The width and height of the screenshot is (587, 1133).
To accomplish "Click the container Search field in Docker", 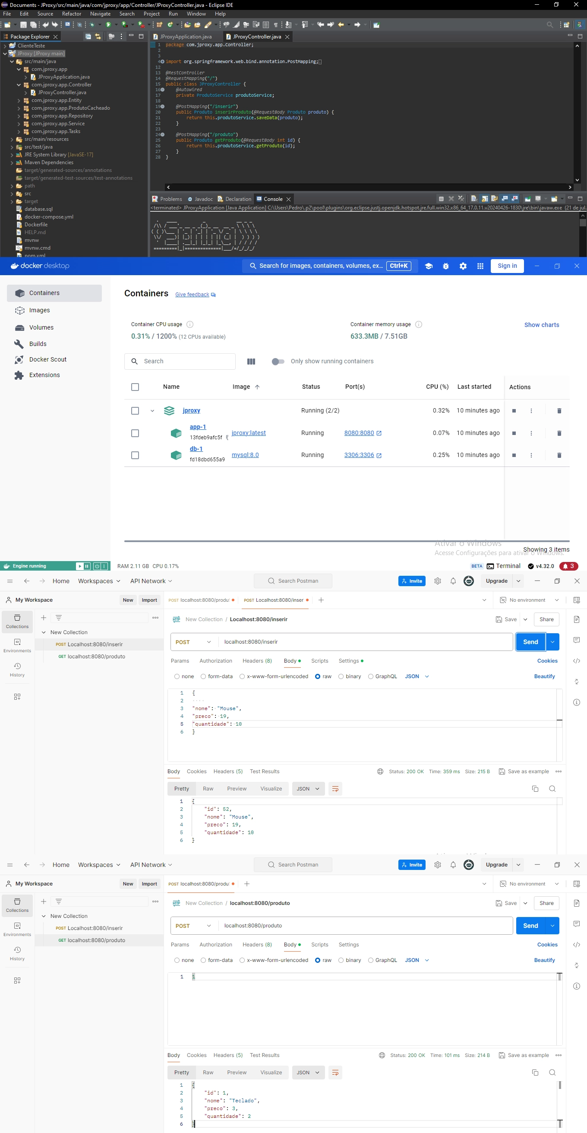I will pyautogui.click(x=180, y=362).
